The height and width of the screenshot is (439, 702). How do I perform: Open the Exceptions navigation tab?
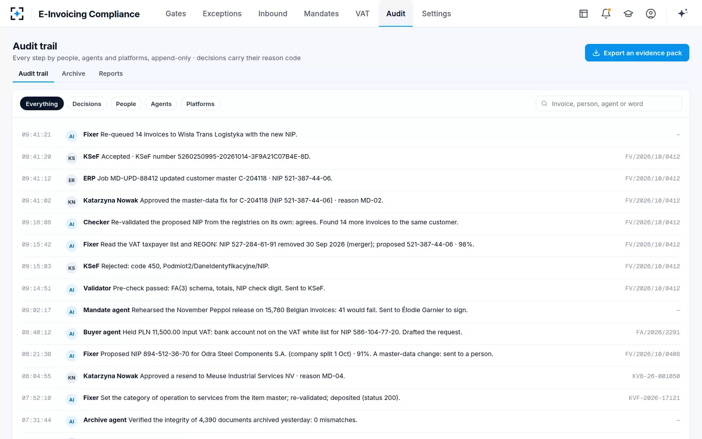point(222,14)
